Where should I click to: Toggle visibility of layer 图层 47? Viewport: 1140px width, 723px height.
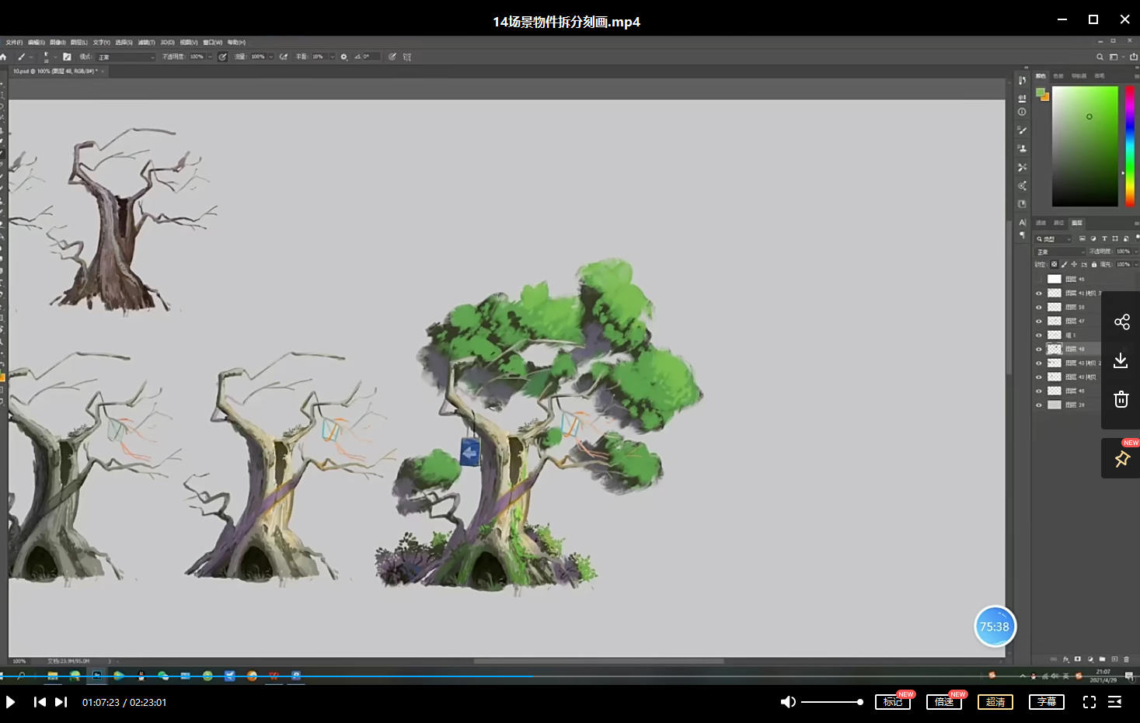pyautogui.click(x=1039, y=322)
